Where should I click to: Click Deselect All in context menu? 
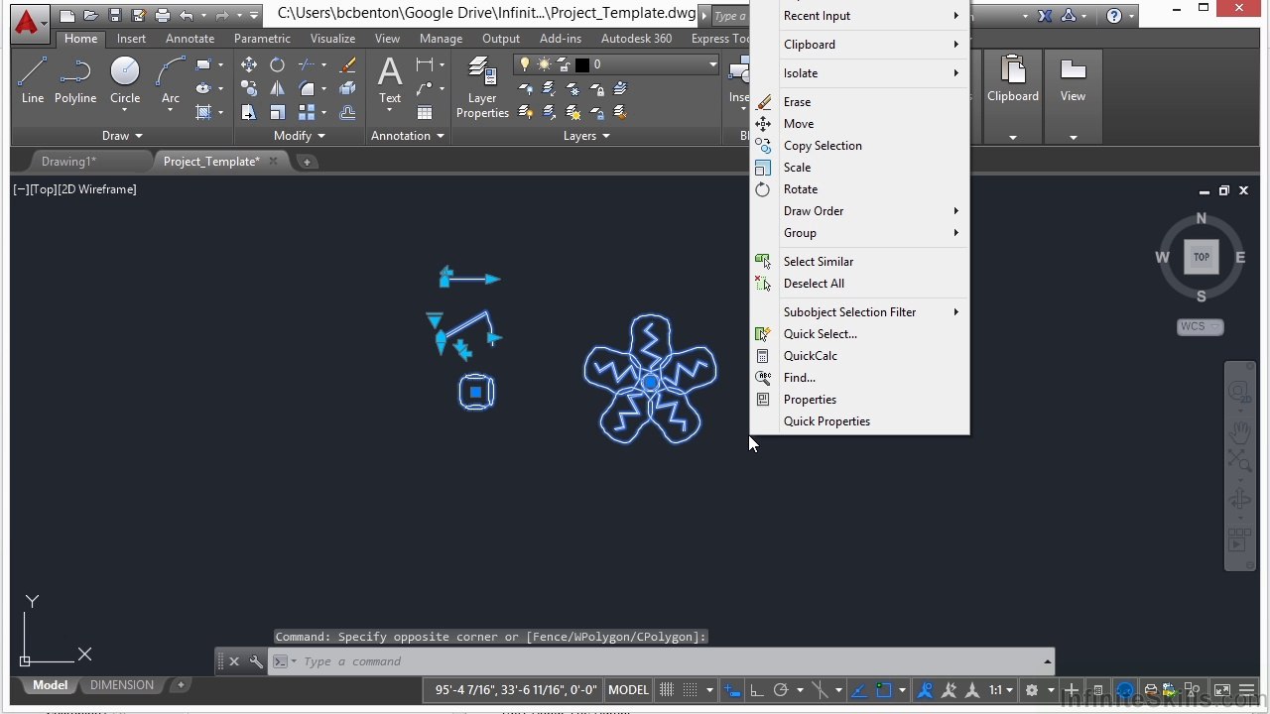pos(859,284)
